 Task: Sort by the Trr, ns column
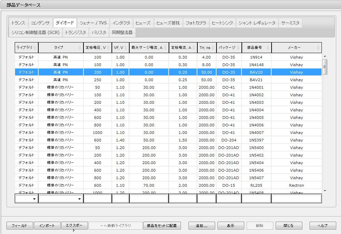[x=213, y=48]
